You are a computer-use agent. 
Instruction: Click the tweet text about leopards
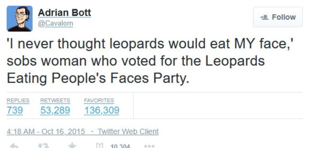click(150, 61)
